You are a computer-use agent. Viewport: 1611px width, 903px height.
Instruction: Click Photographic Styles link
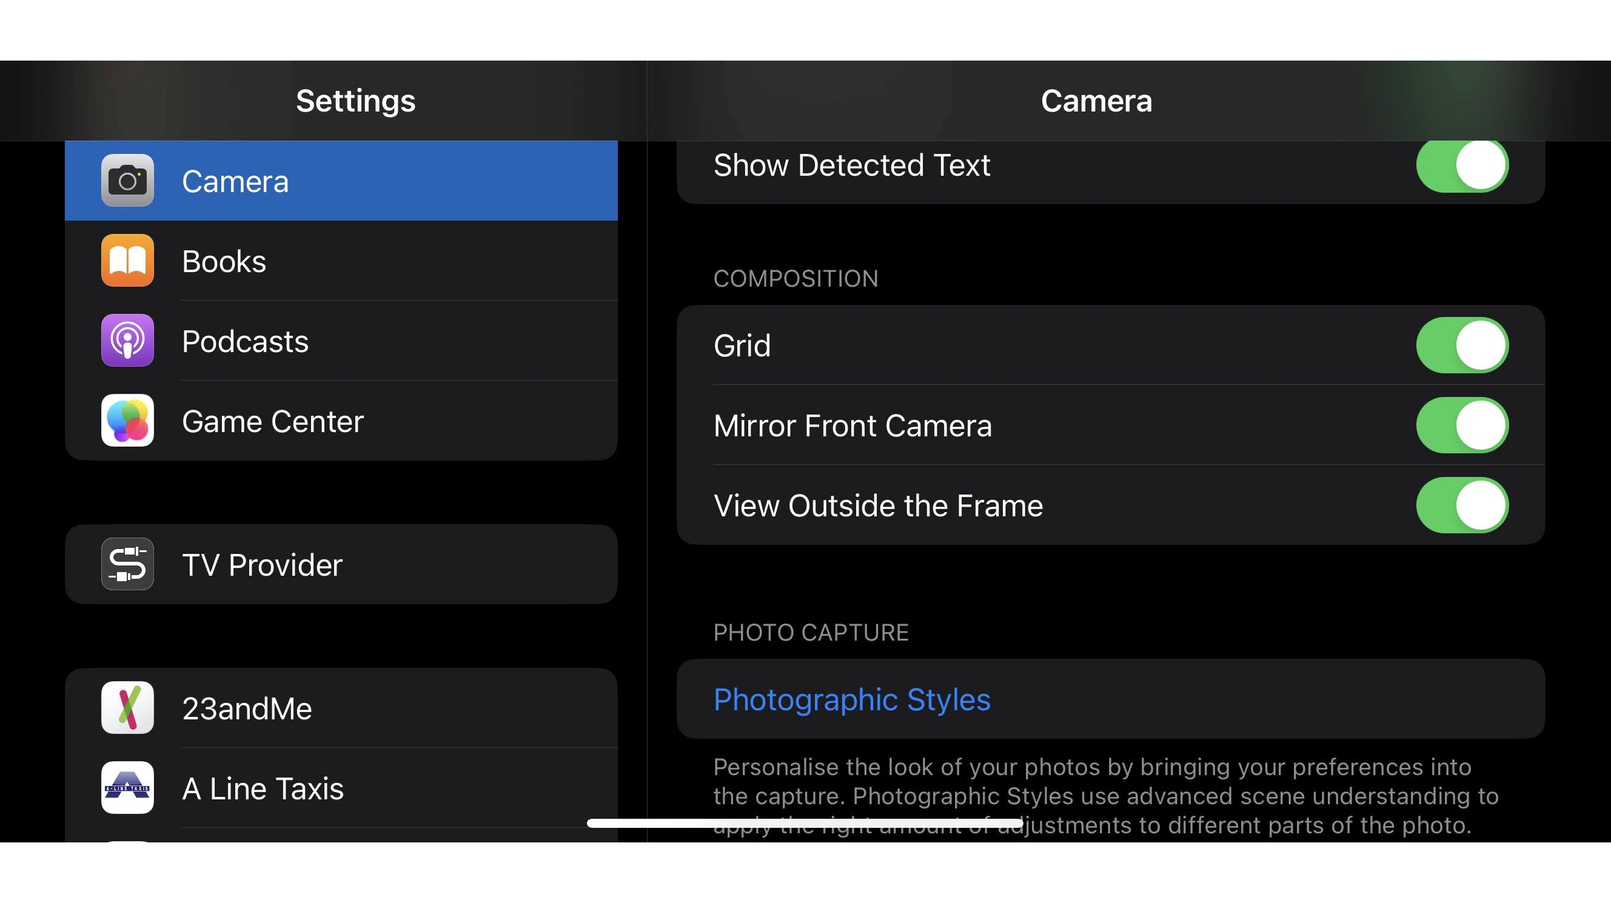pos(851,699)
